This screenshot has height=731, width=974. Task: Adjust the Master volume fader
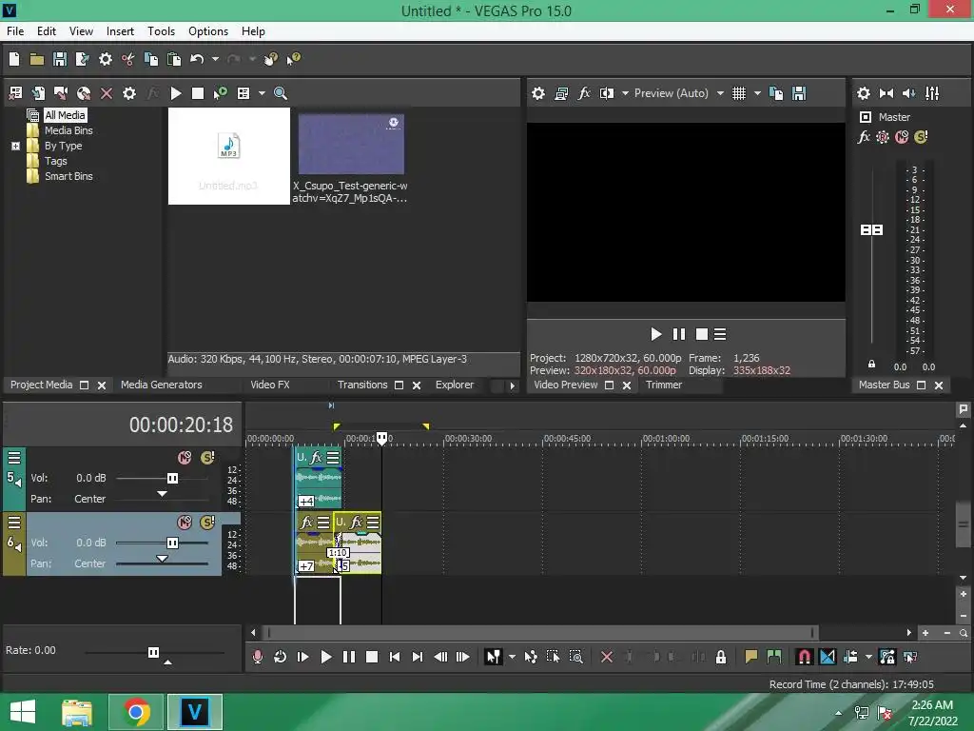tap(871, 230)
